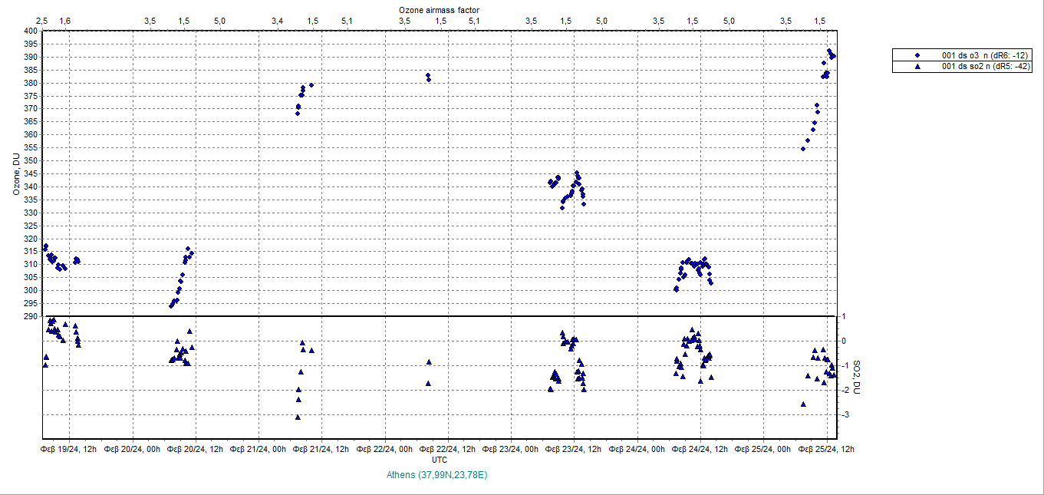Click the "Φεβ 25/24, 12h" time axis label

(x=825, y=449)
